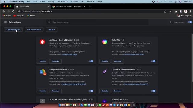Turn off Developer mode
Viewport: 193px width, 108px height.
tap(190, 22)
